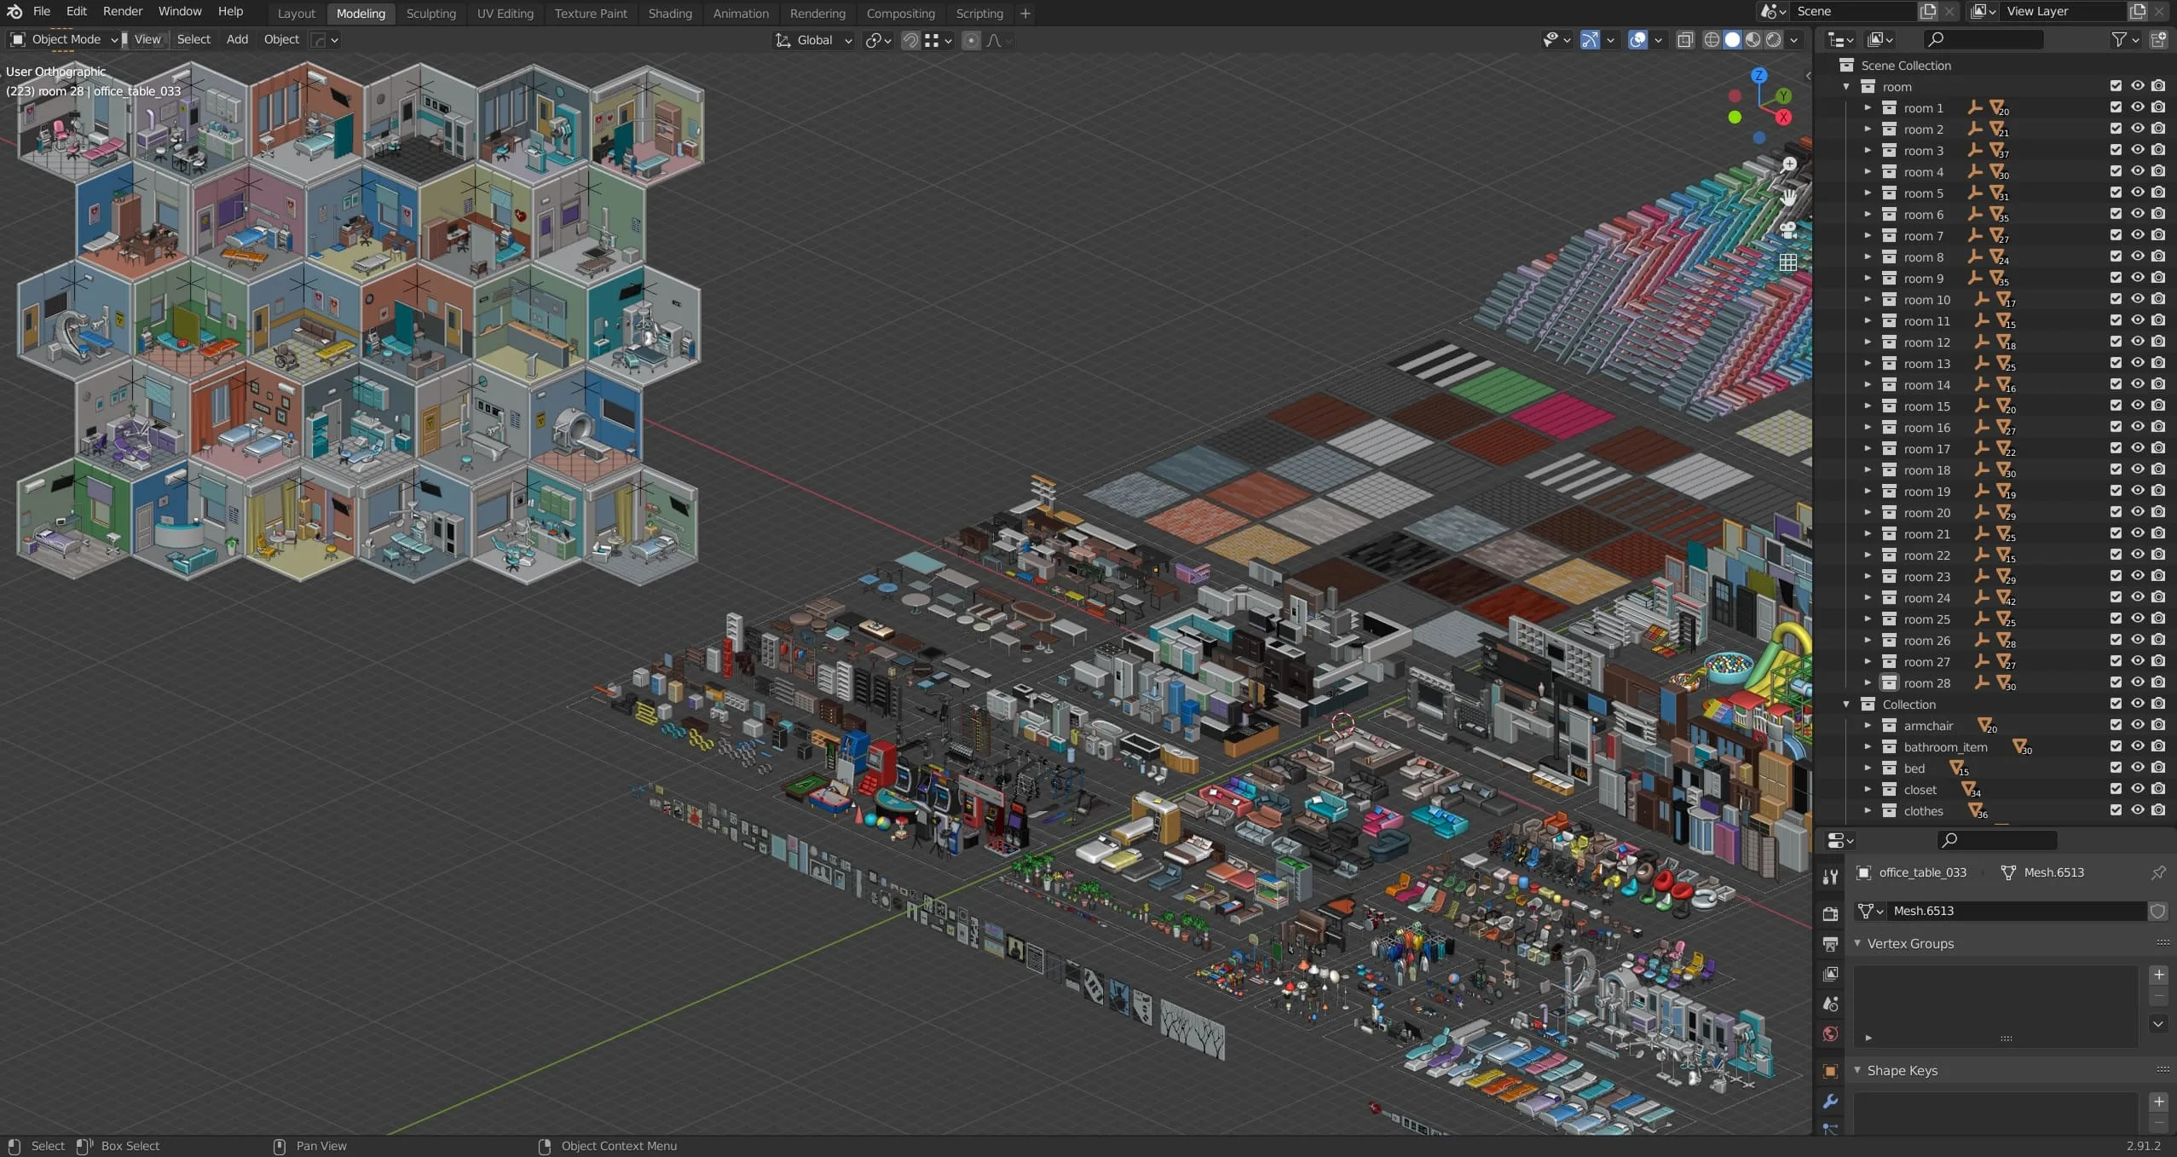Add a new workspace with plus
Image resolution: width=2177 pixels, height=1157 pixels.
click(x=1025, y=13)
